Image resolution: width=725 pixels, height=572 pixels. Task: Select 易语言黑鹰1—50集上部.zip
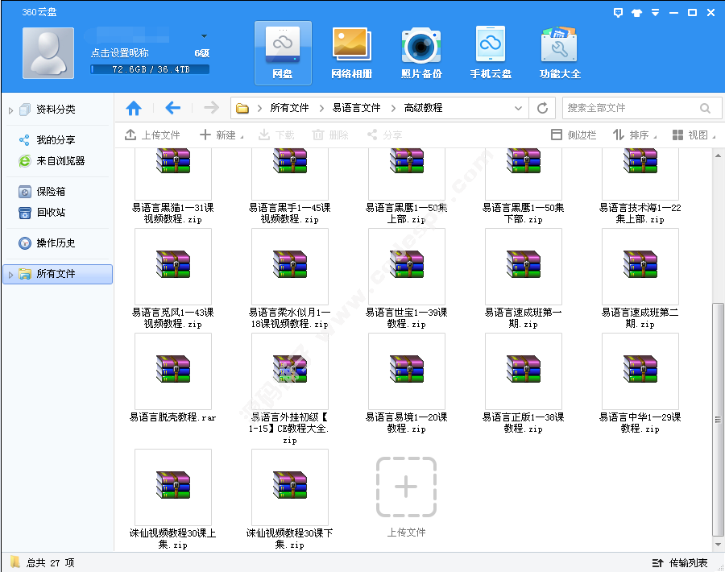click(407, 186)
